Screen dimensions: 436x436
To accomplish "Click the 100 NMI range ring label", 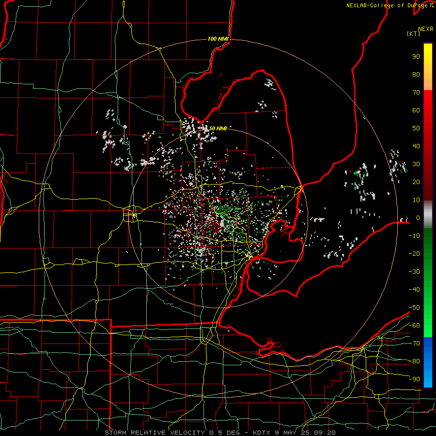I will click(x=218, y=39).
